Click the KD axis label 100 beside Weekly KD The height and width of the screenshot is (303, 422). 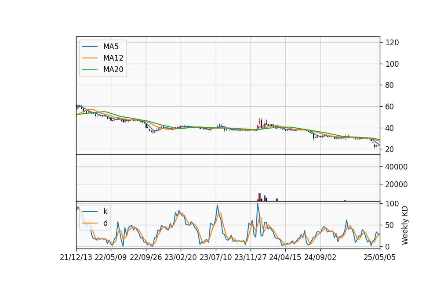[392, 204]
